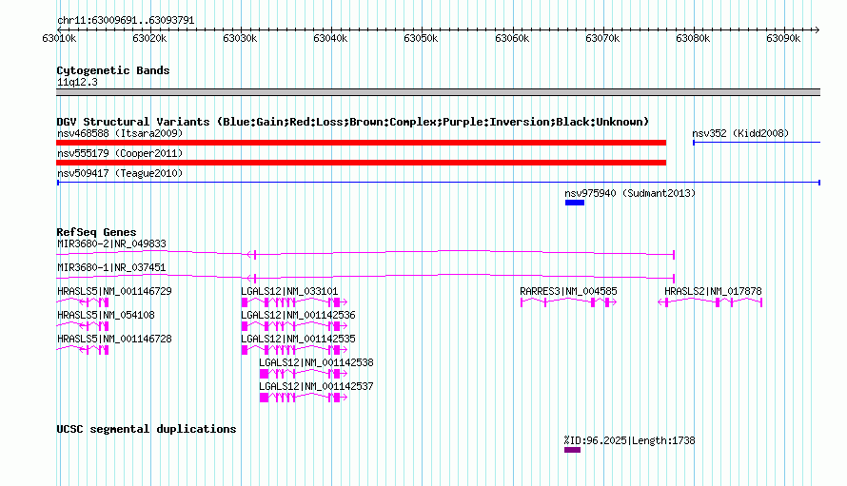Click the LGALS12 NM_001142538 transcript glyph
This screenshot has height=486, width=847.
tap(304, 374)
